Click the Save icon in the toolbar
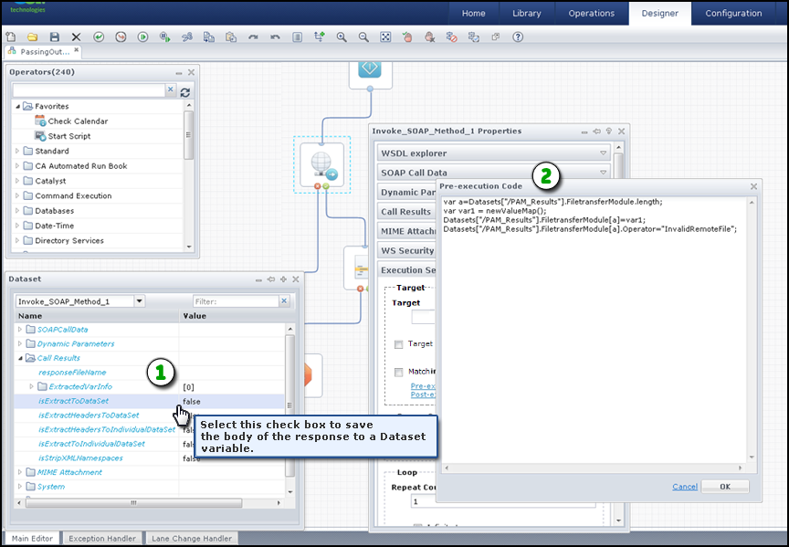Screen dimensions: 789x547 [55, 37]
